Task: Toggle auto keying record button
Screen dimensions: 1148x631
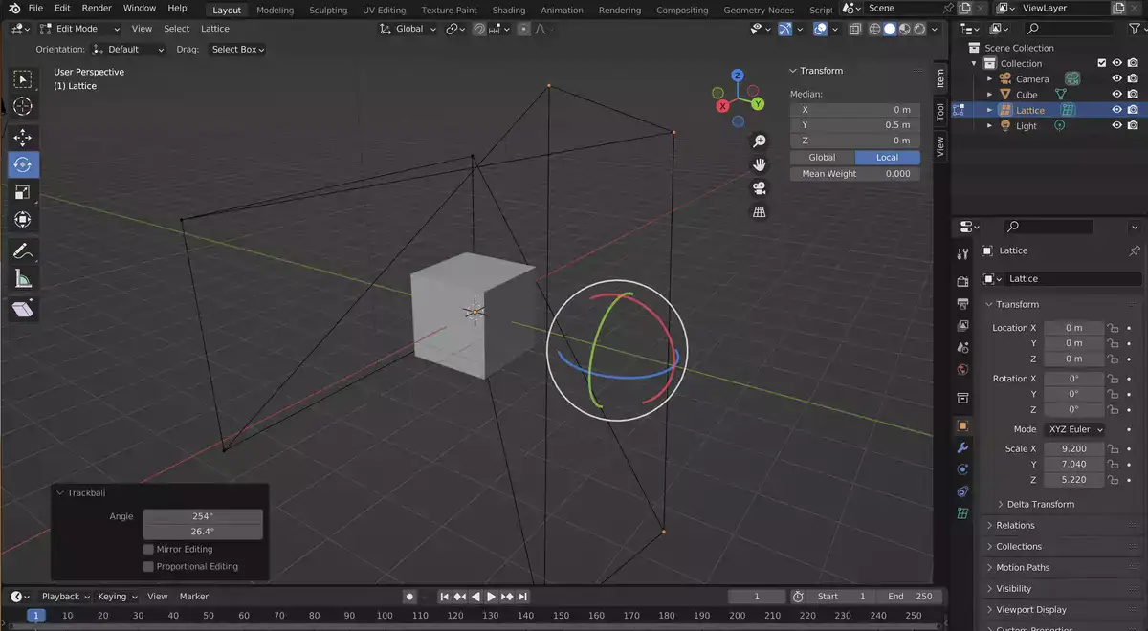Action: pos(409,597)
